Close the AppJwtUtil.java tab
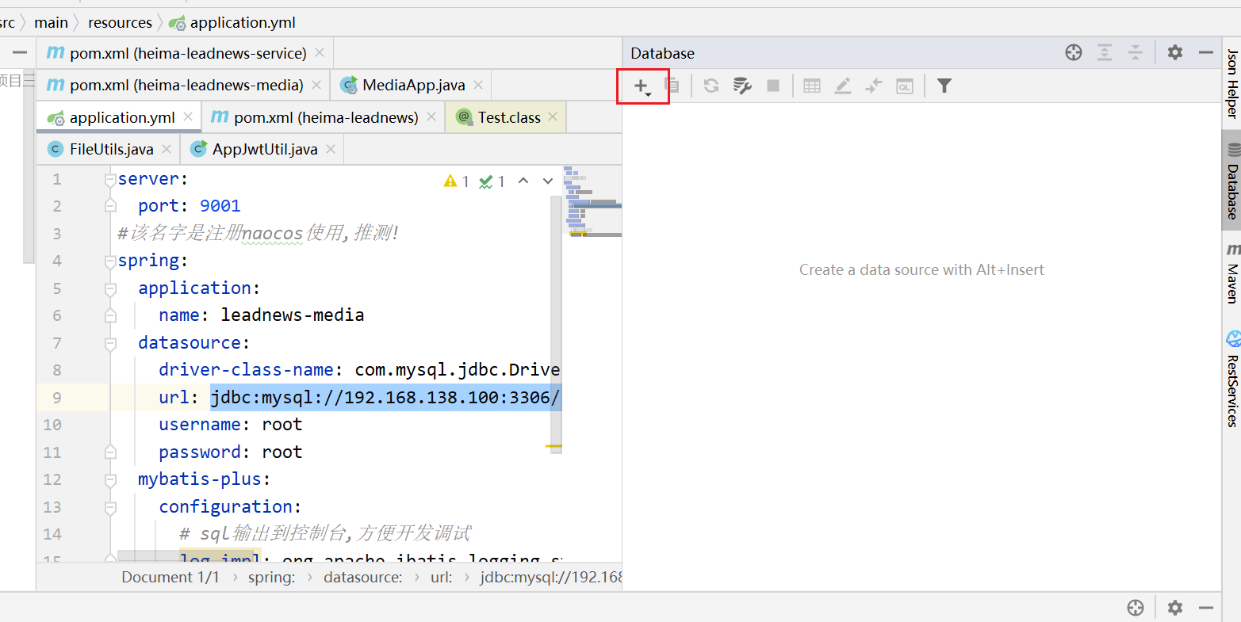Screen dimensions: 1241x622 coord(331,148)
